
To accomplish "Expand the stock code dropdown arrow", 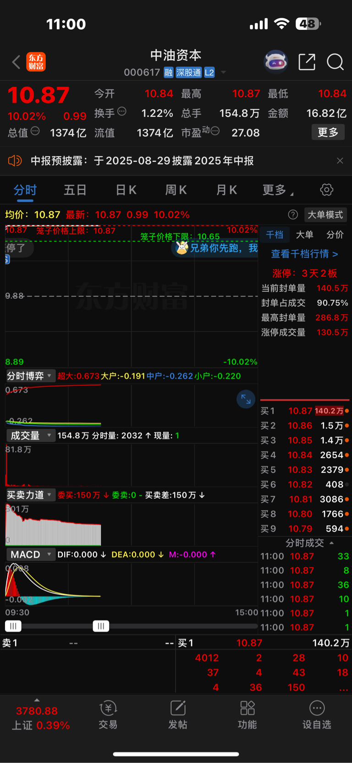I will tap(223, 72).
